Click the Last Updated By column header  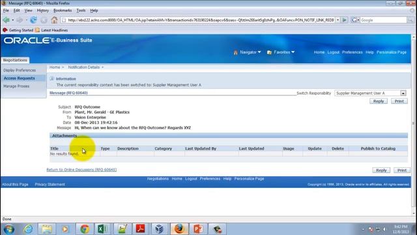pos(201,149)
